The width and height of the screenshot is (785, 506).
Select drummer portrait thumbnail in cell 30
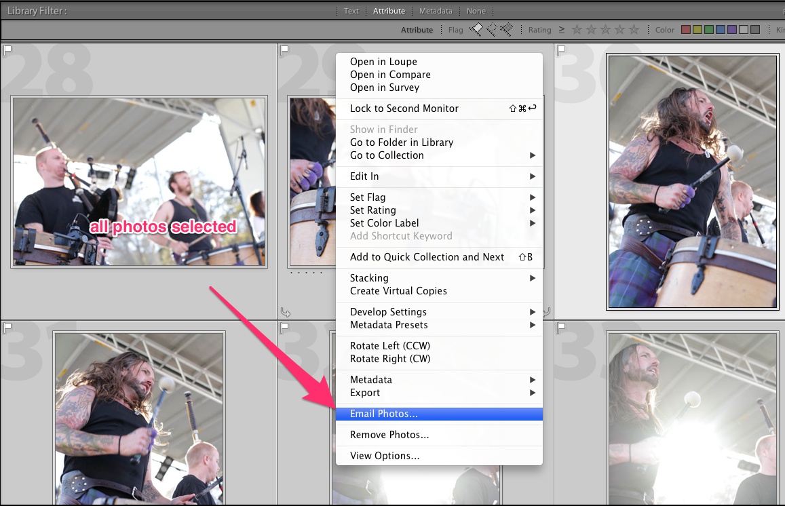click(x=692, y=181)
